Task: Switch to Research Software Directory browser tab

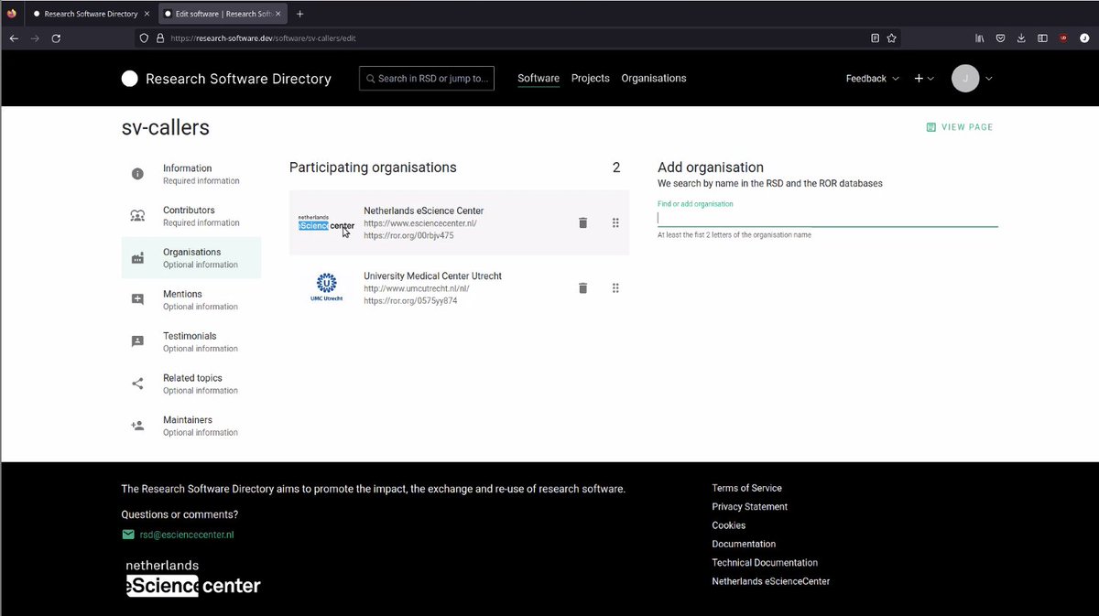Action: click(x=91, y=14)
